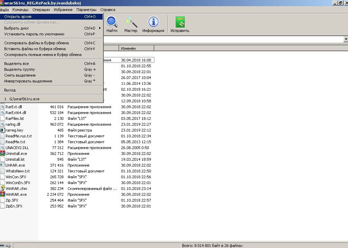The width and height of the screenshot is (348, 248).
Task: Click file name ReadMe.txt
Action: (15, 142)
